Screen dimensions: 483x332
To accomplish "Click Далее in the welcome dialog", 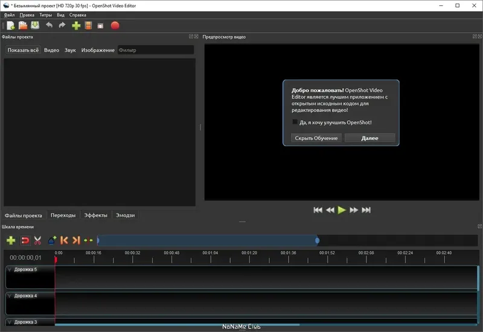I will point(369,138).
